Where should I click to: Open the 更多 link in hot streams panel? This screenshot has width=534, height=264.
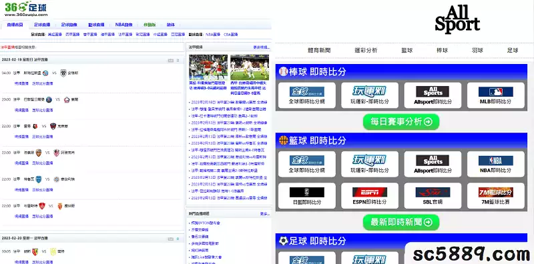tap(264, 214)
